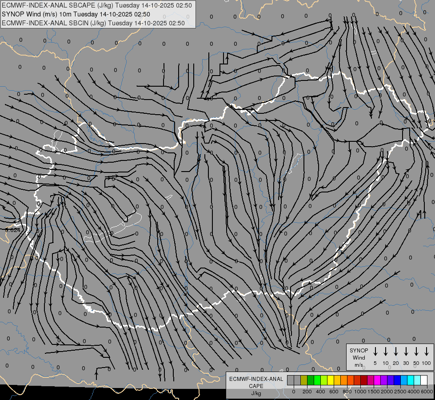435x400 pixels.
Task: Click the '200' tick label on the CAPE scale
Action: point(307,392)
